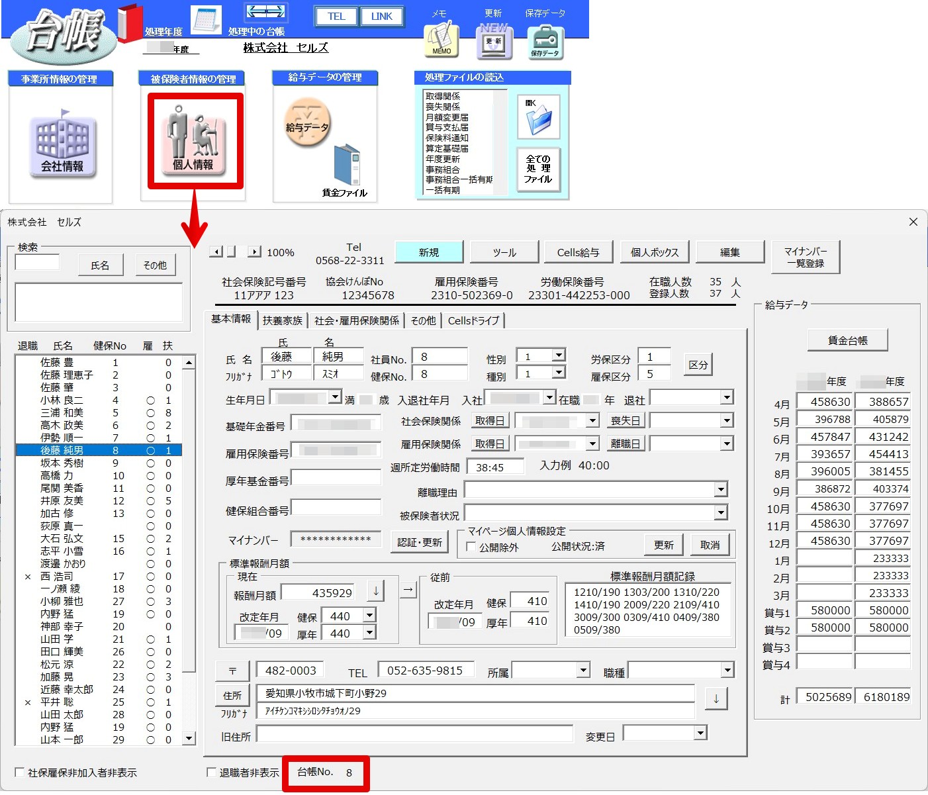Click the 更新 NEW monitor icon
Screen dimensions: 928x795
tap(494, 41)
